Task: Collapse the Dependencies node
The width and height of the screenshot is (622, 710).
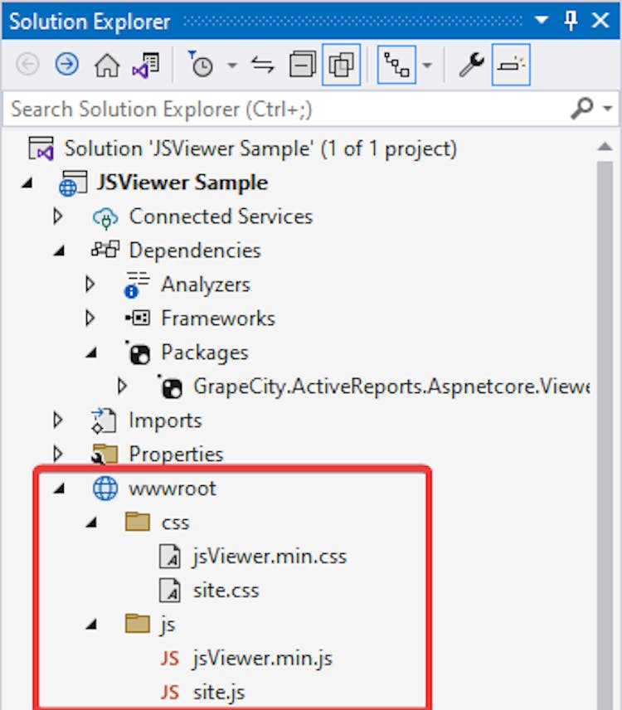Action: click(x=59, y=250)
